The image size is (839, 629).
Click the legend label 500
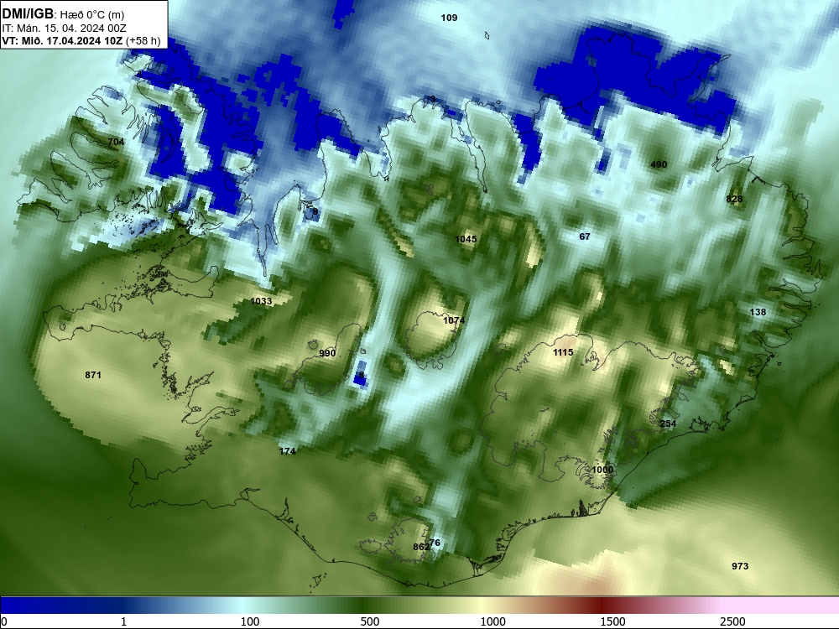click(x=370, y=621)
